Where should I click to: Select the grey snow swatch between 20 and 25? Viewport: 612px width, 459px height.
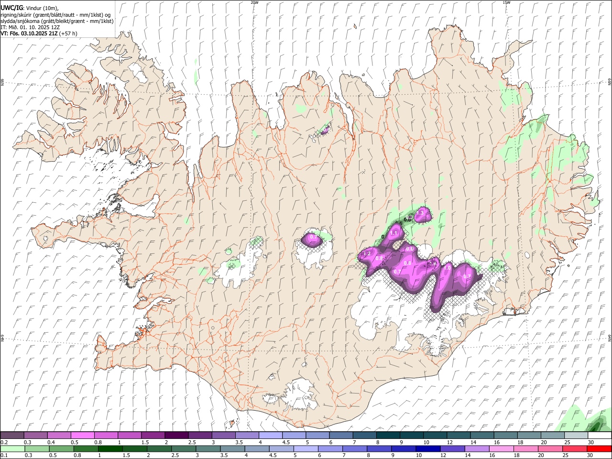[x=553, y=435]
